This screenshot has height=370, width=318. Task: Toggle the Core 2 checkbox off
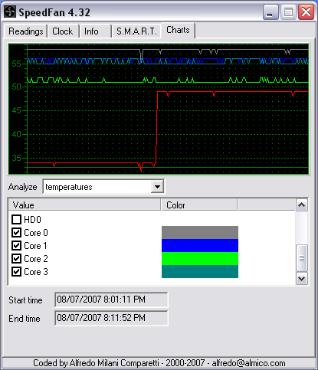click(17, 258)
